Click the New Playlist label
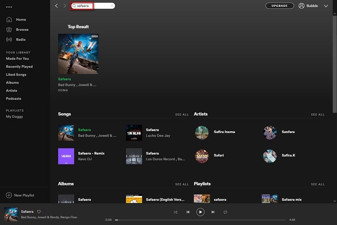This screenshot has width=337, height=225. tap(24, 195)
